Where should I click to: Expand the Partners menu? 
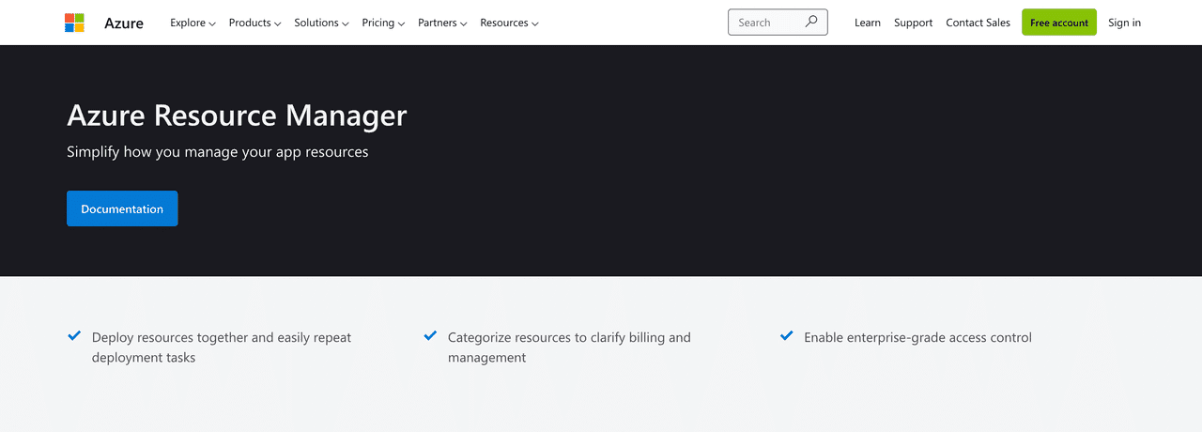pyautogui.click(x=442, y=23)
